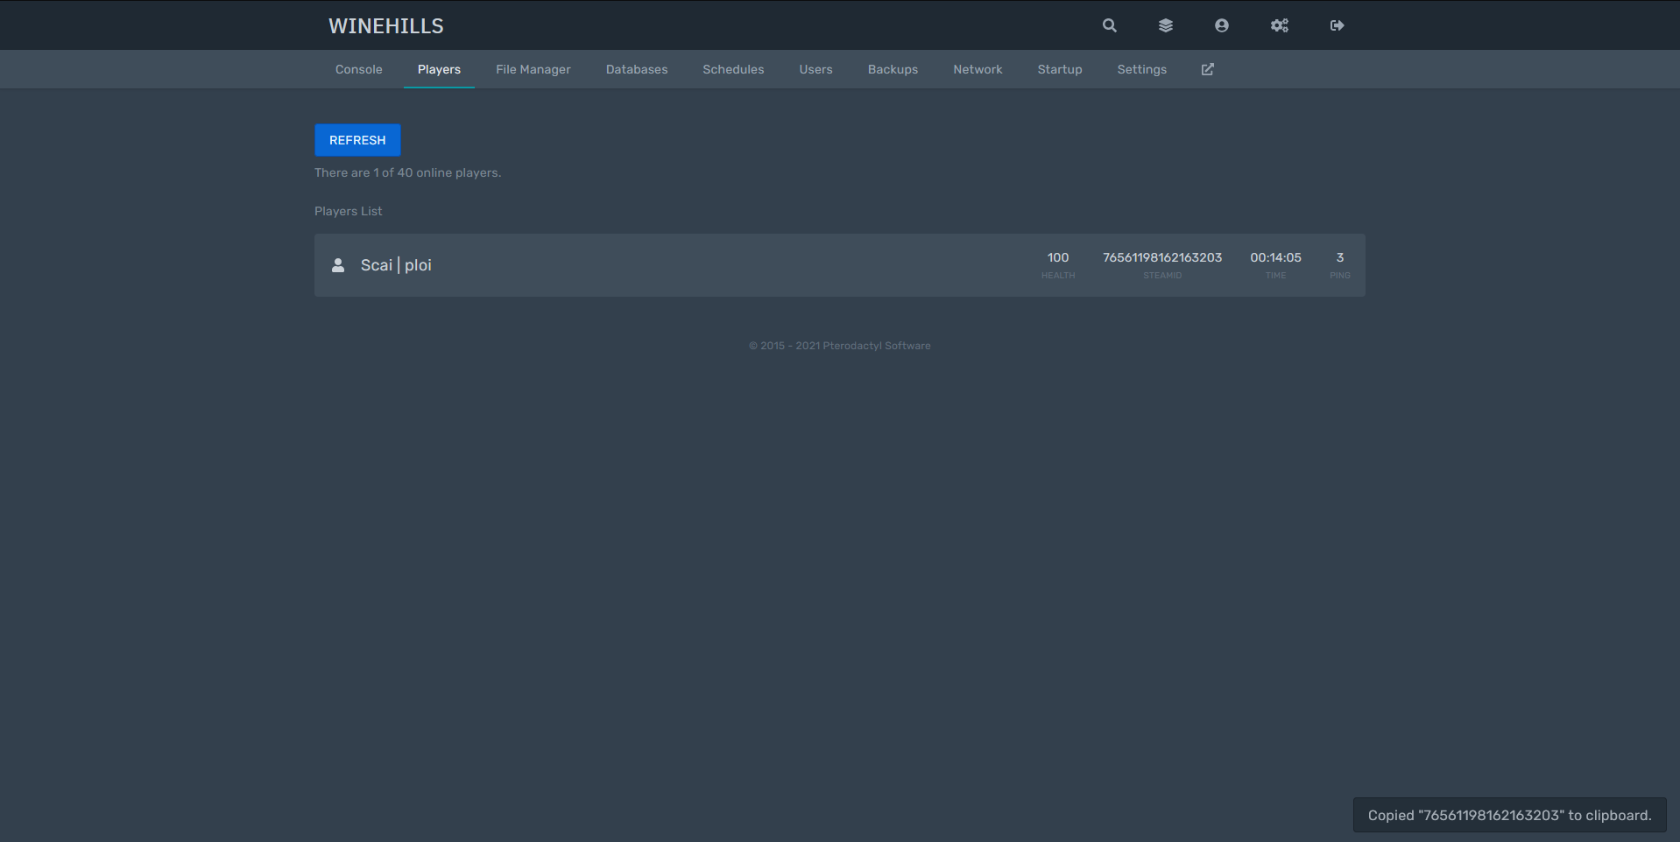
Task: Open the Console tab
Action: pyautogui.click(x=358, y=69)
